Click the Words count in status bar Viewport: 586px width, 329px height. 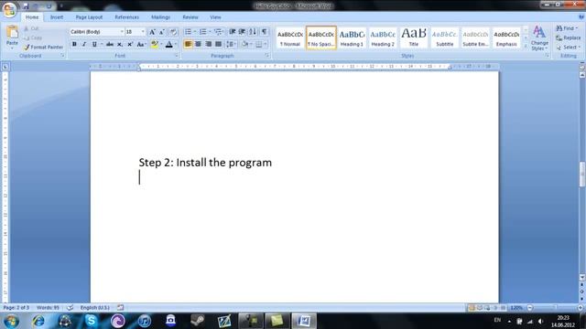pyautogui.click(x=48, y=308)
